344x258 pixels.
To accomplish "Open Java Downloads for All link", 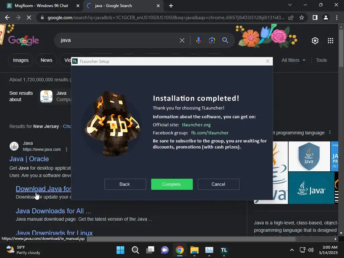I will [x=53, y=211].
